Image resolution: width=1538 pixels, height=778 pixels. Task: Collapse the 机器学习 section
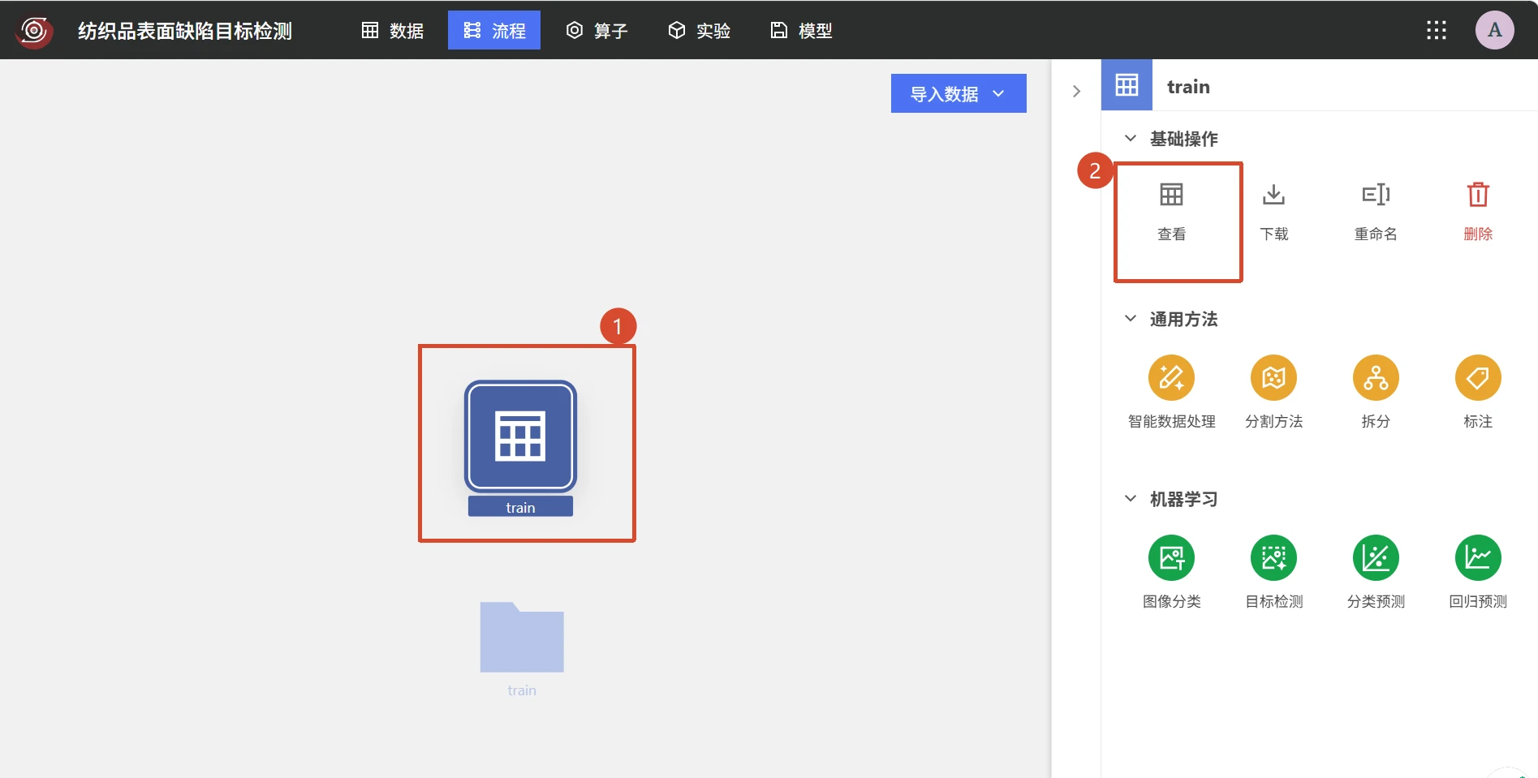point(1130,499)
